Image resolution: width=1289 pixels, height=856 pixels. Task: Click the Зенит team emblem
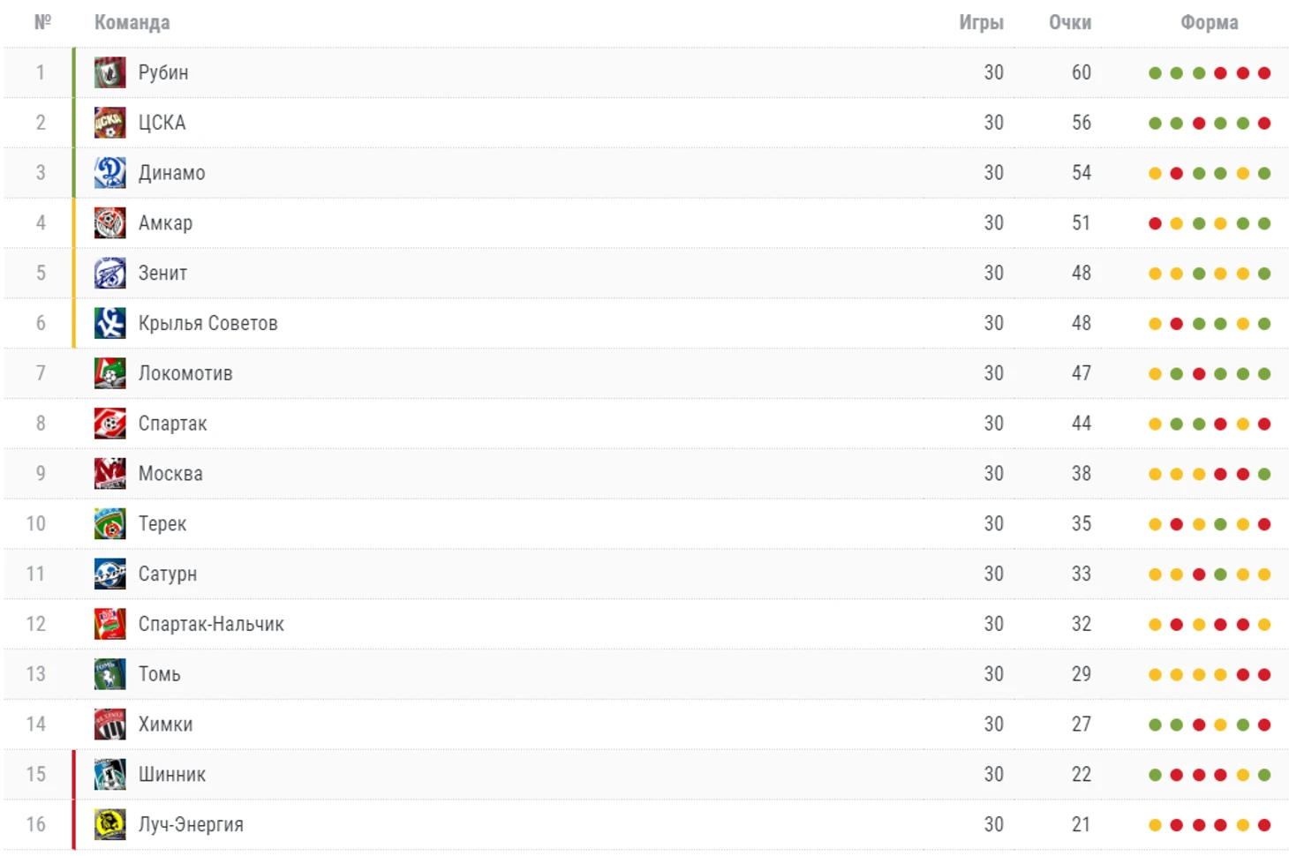click(x=109, y=274)
